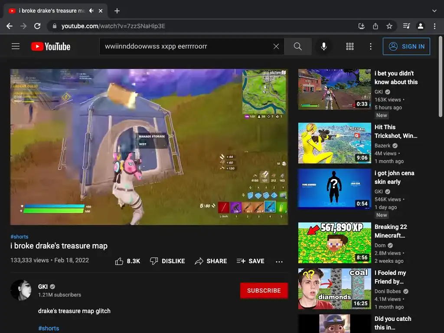Close the 'i broke drake's treasure map' tab
The height and width of the screenshot is (333, 444).
tap(101, 11)
